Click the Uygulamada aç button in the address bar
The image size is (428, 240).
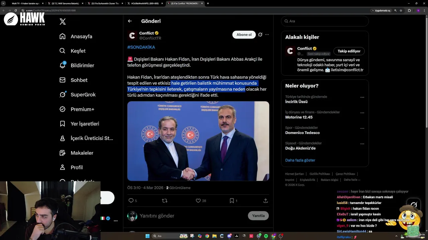click(381, 11)
